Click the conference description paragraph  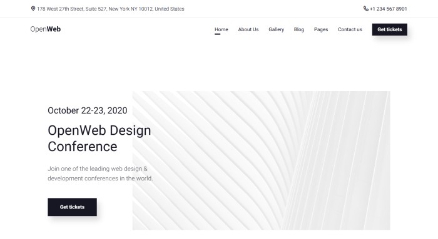(x=100, y=173)
